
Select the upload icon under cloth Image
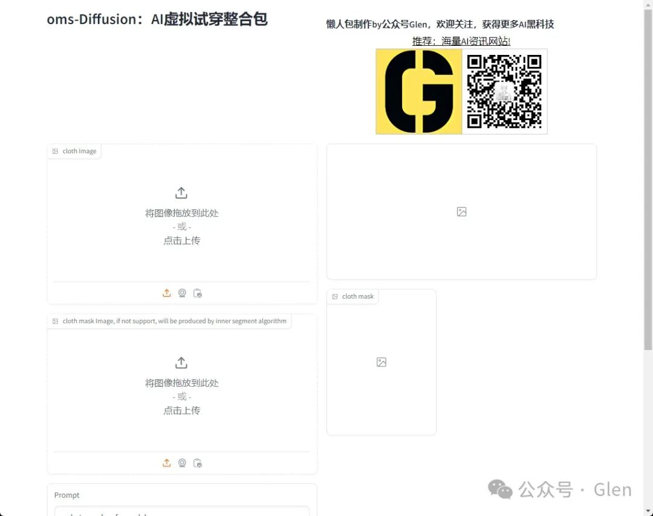pyautogui.click(x=167, y=293)
